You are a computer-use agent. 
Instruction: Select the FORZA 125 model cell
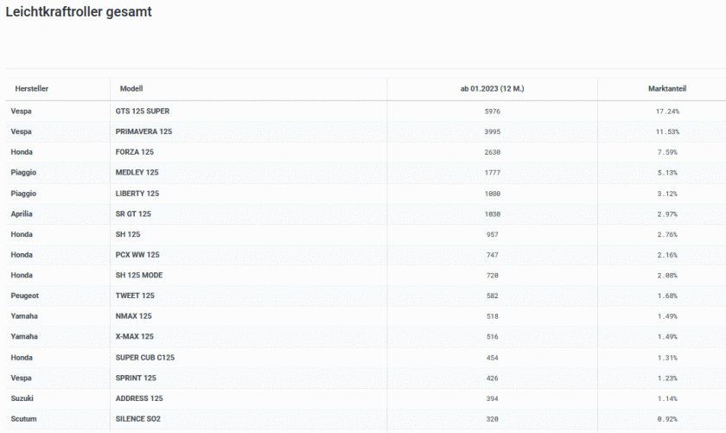[135, 152]
